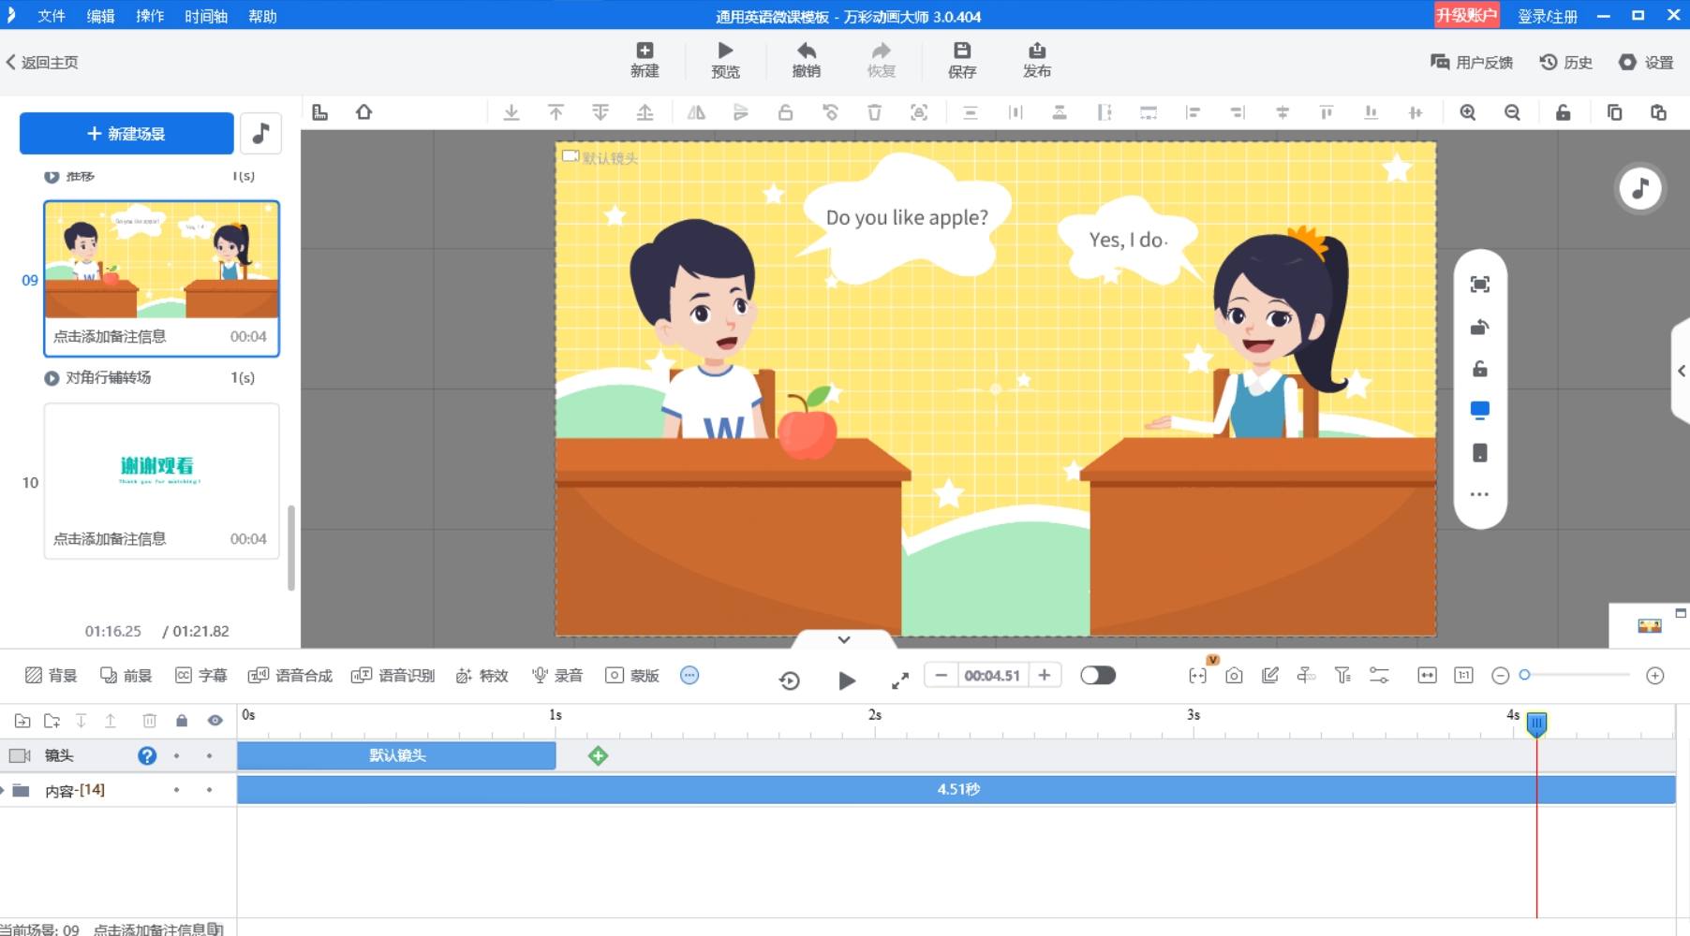Click the 00:04.51 time field

tap(992, 675)
